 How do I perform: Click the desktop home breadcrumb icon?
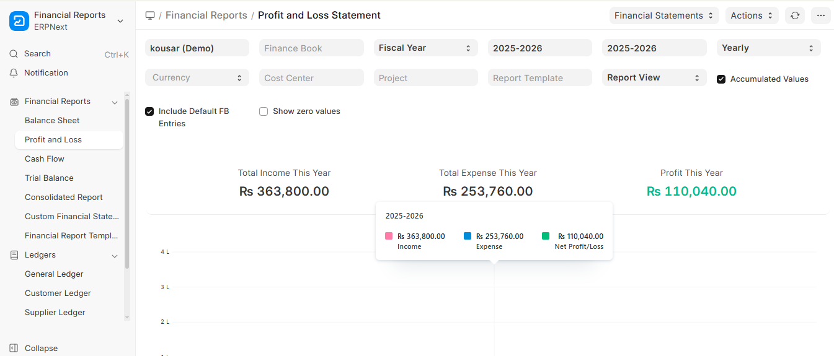point(150,15)
